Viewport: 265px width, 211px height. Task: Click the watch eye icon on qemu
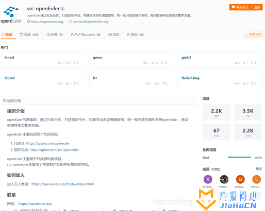(x=145, y=63)
